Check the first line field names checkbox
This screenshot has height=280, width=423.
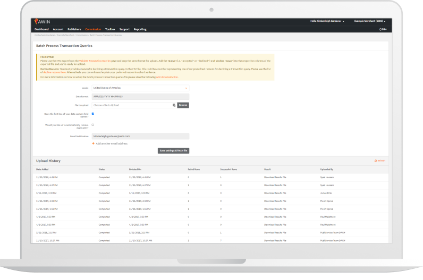(x=93, y=114)
